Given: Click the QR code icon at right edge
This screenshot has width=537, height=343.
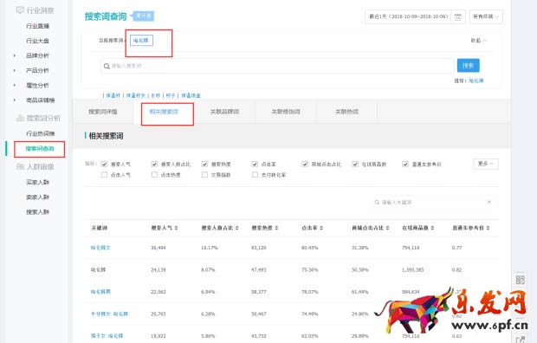Looking at the screenshot, I should click(521, 280).
